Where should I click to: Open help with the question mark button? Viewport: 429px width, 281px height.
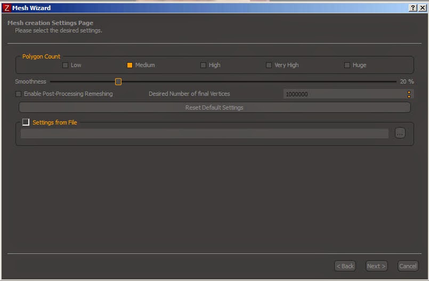point(413,7)
